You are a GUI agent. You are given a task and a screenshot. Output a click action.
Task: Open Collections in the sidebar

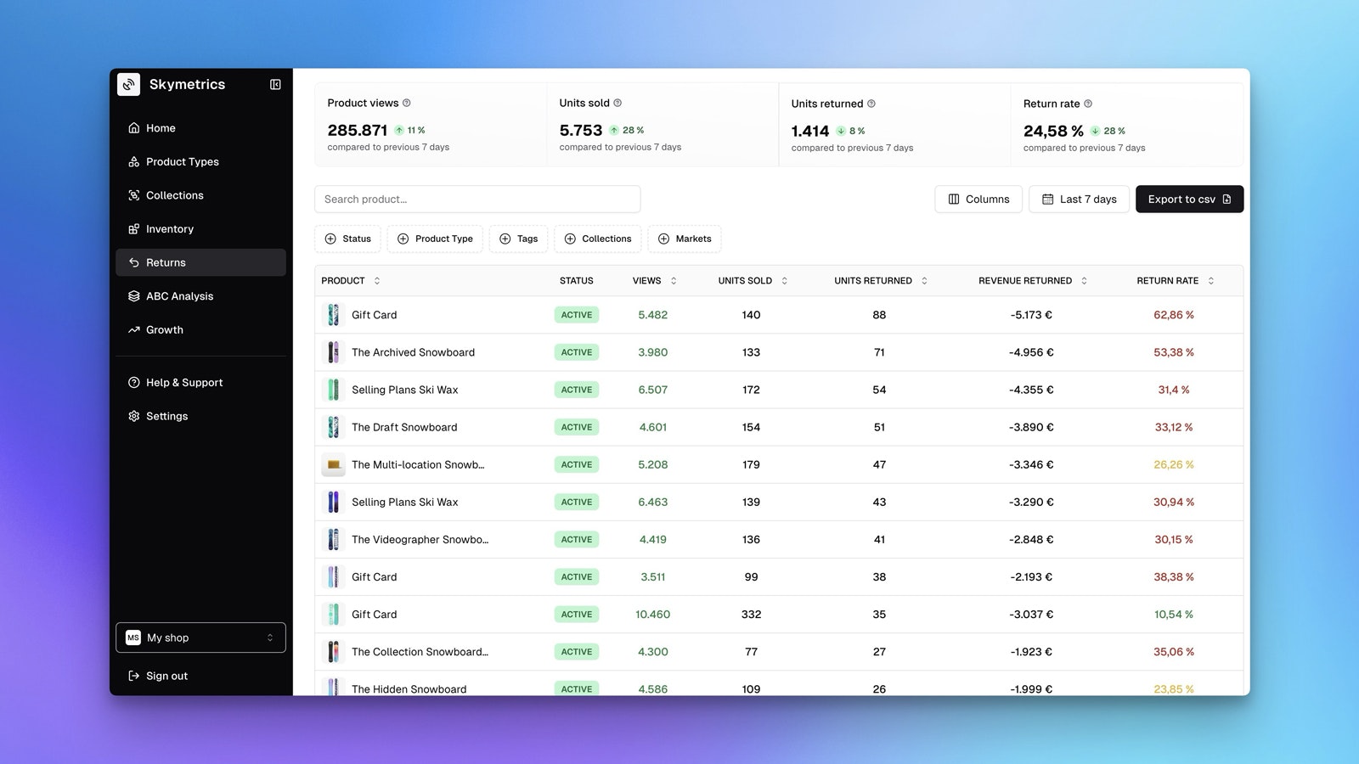[200, 195]
